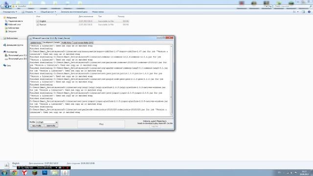
Task: Sort files by the Type column header
Action: tap(100, 16)
